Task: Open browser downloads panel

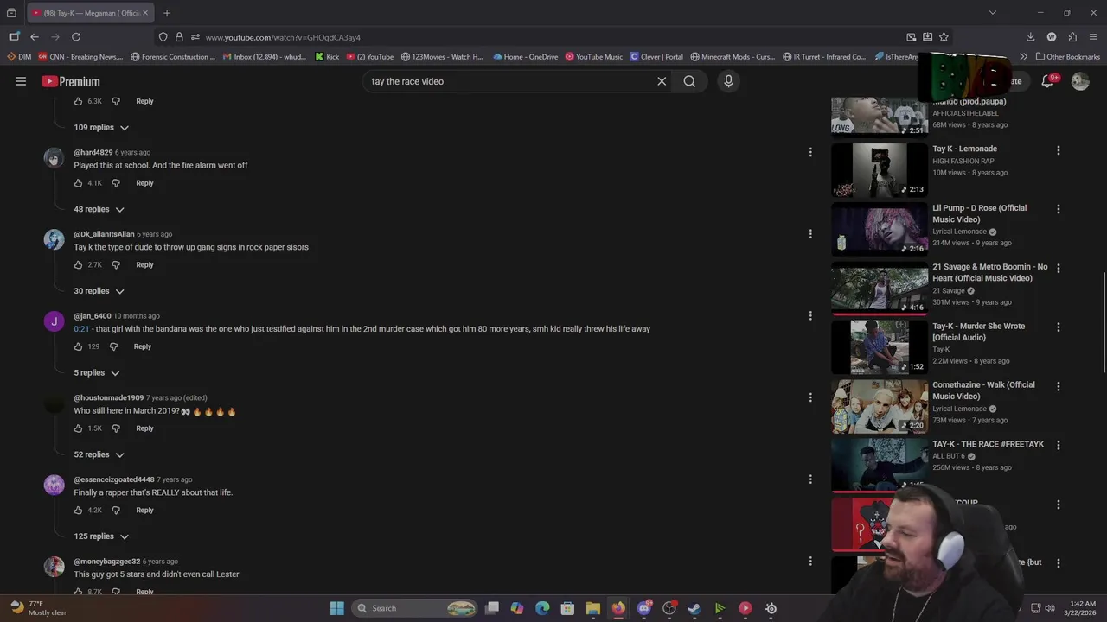Action: [1030, 37]
